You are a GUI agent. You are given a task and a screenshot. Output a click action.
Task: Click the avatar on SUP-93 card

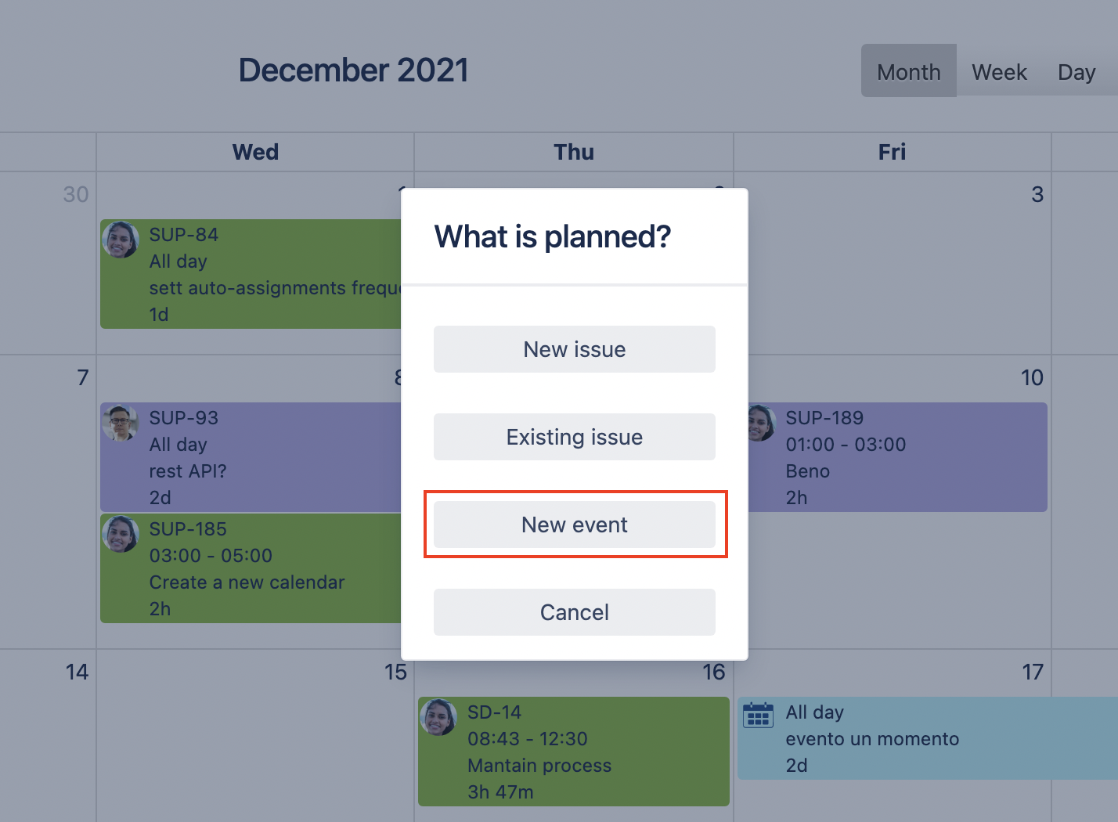click(121, 423)
